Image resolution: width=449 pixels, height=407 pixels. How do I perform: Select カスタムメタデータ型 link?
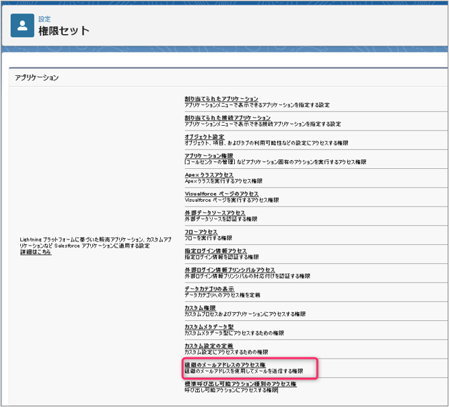[210, 326]
